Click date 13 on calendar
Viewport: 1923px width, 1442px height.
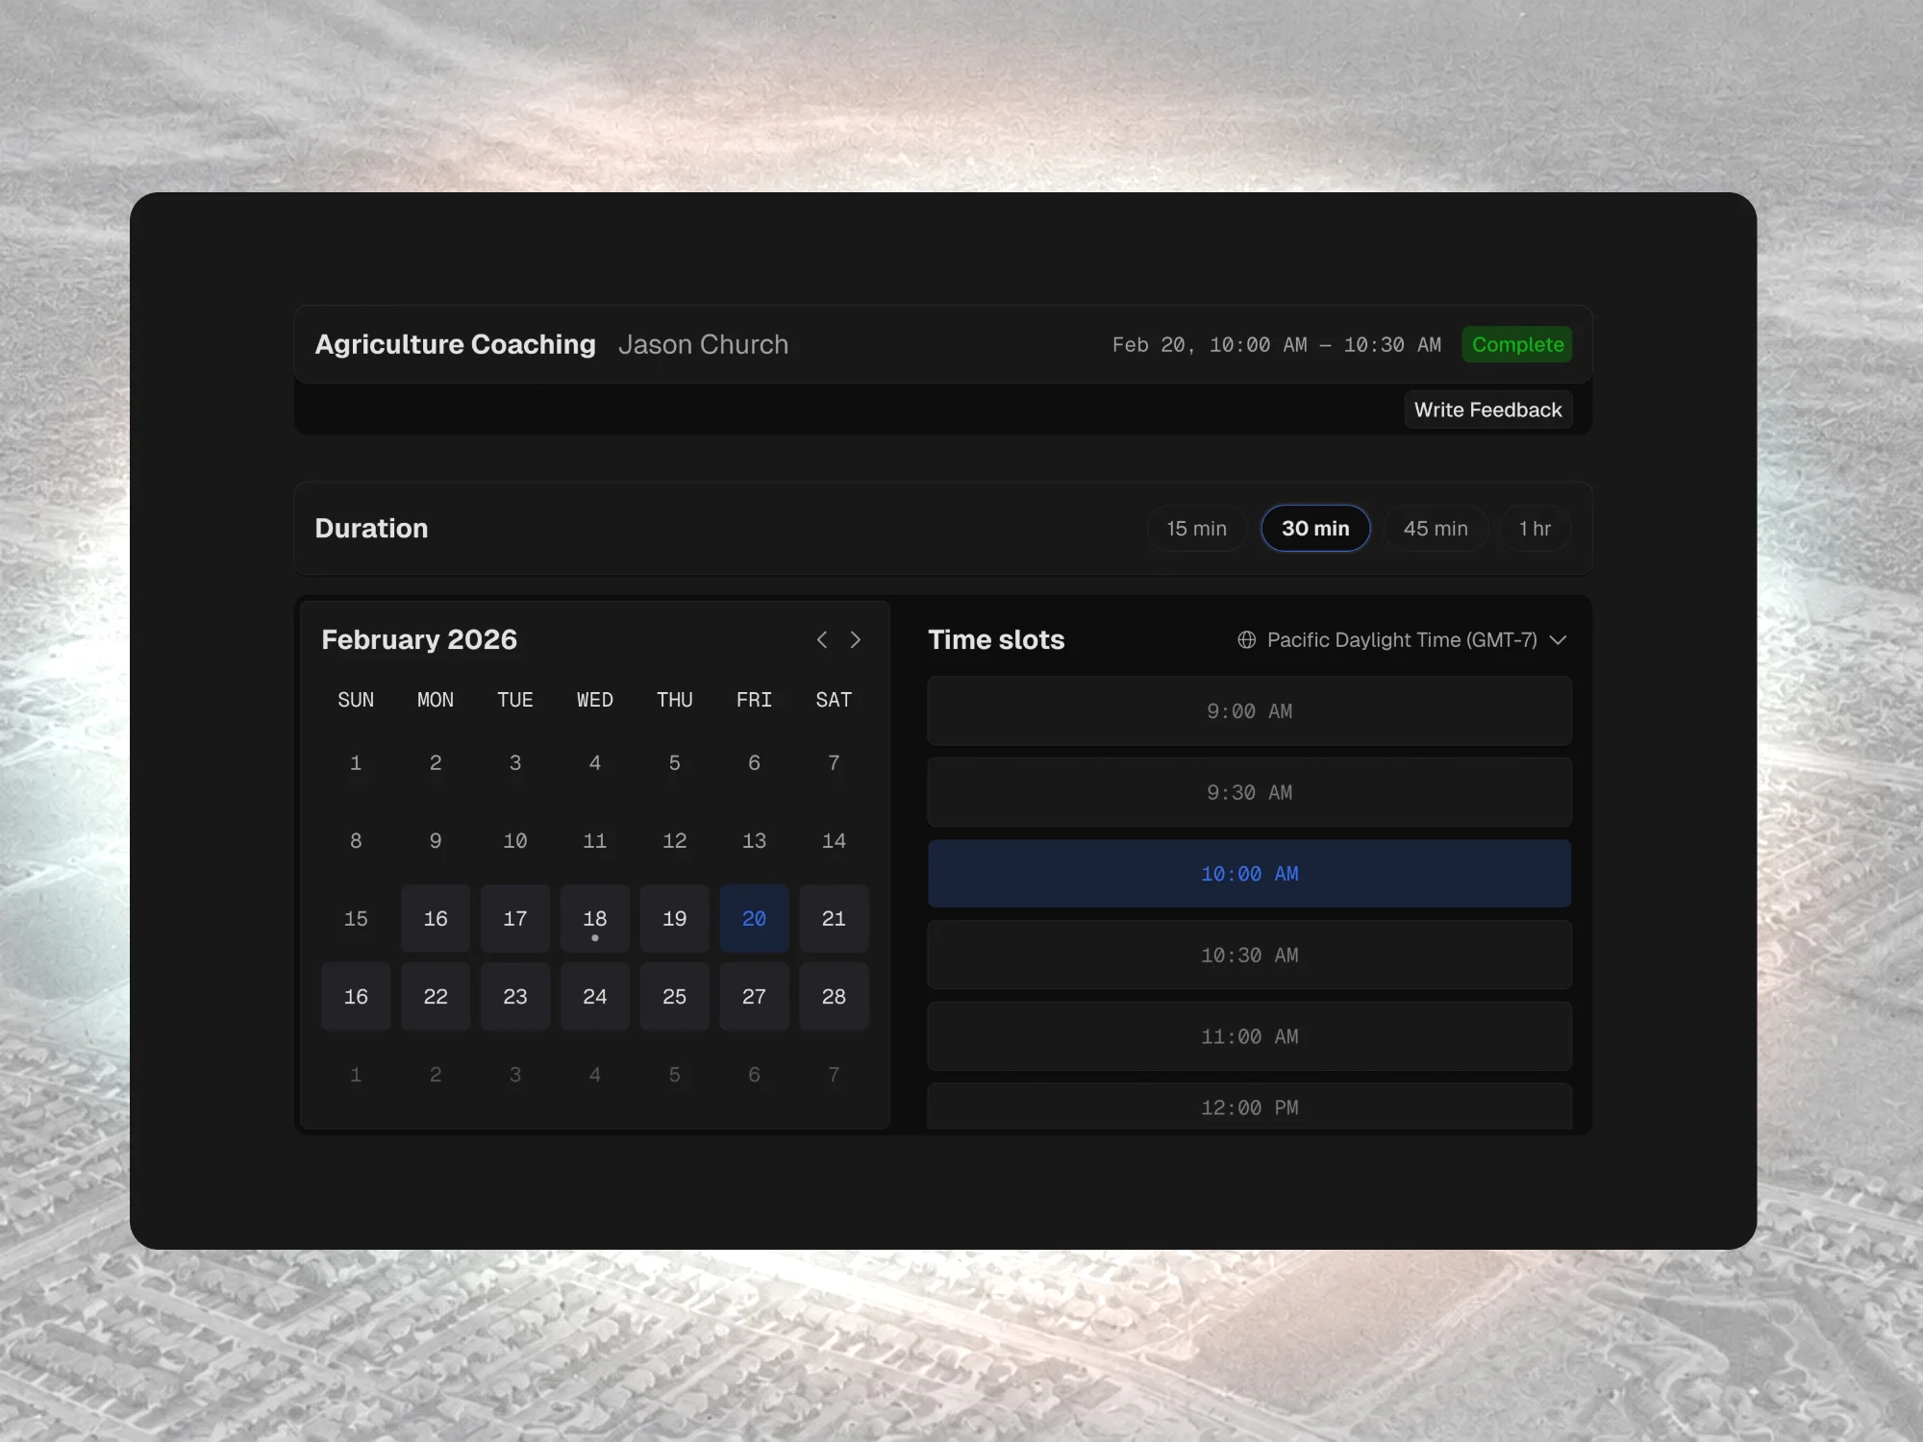point(754,841)
